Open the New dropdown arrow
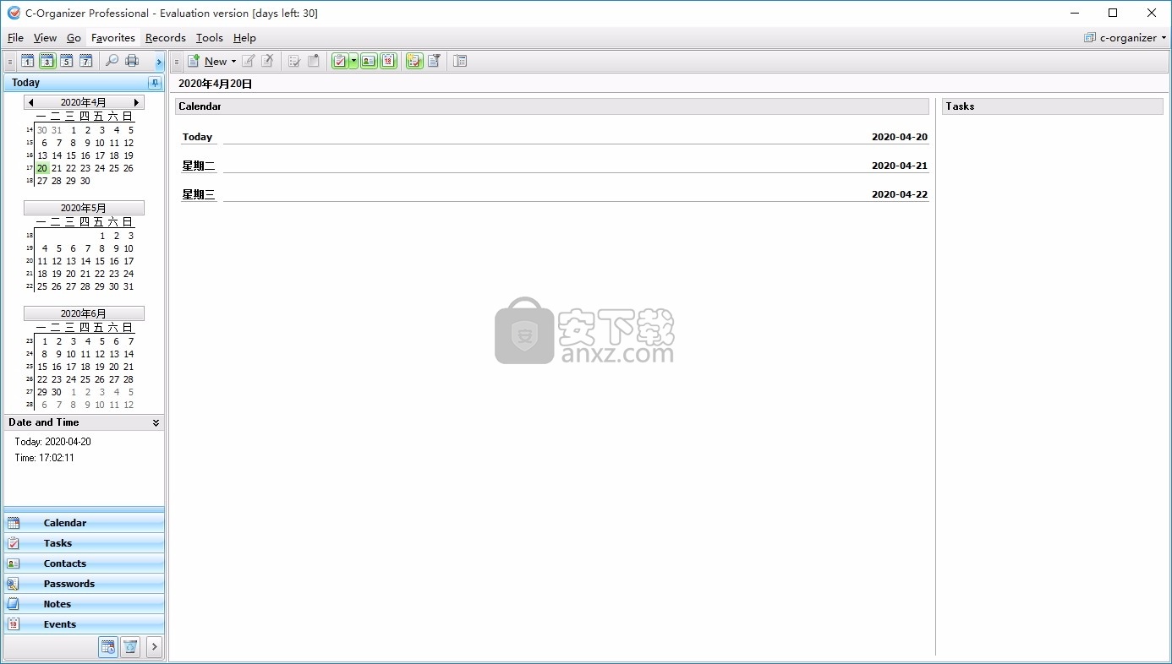The image size is (1172, 664). tap(233, 62)
